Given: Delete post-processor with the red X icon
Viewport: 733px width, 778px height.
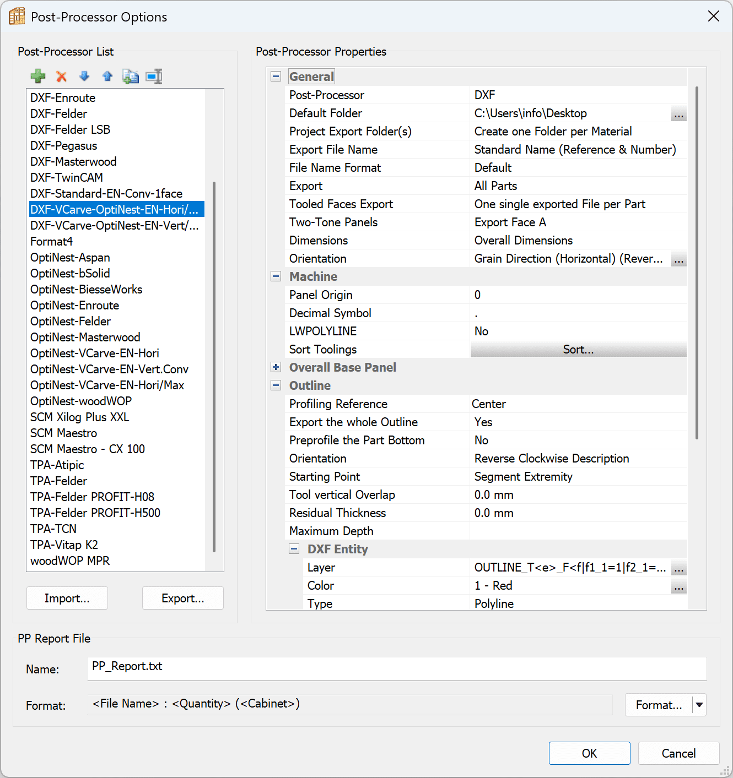Looking at the screenshot, I should (x=61, y=77).
